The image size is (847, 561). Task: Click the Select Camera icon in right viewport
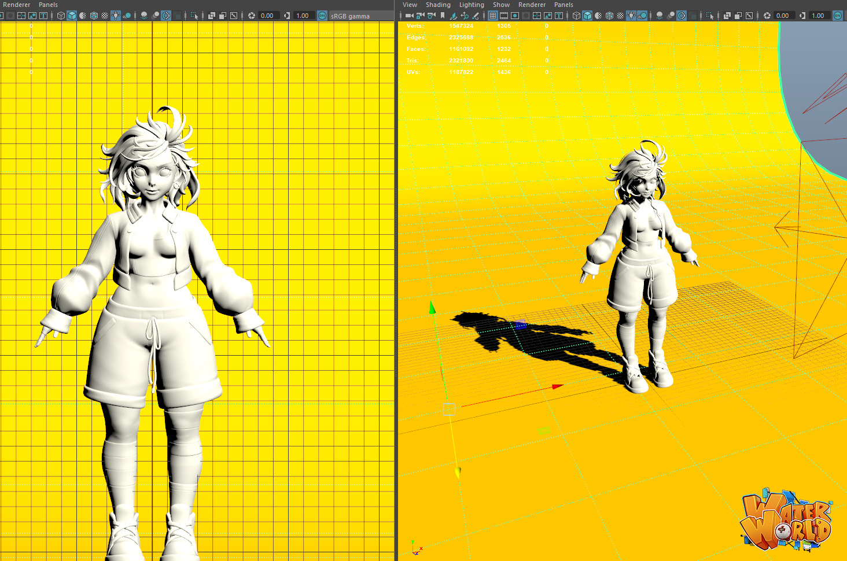pos(409,16)
